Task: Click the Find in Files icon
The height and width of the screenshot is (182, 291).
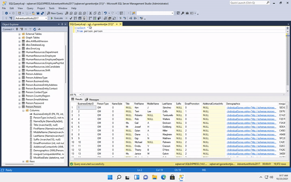Action: click(x=134, y=13)
